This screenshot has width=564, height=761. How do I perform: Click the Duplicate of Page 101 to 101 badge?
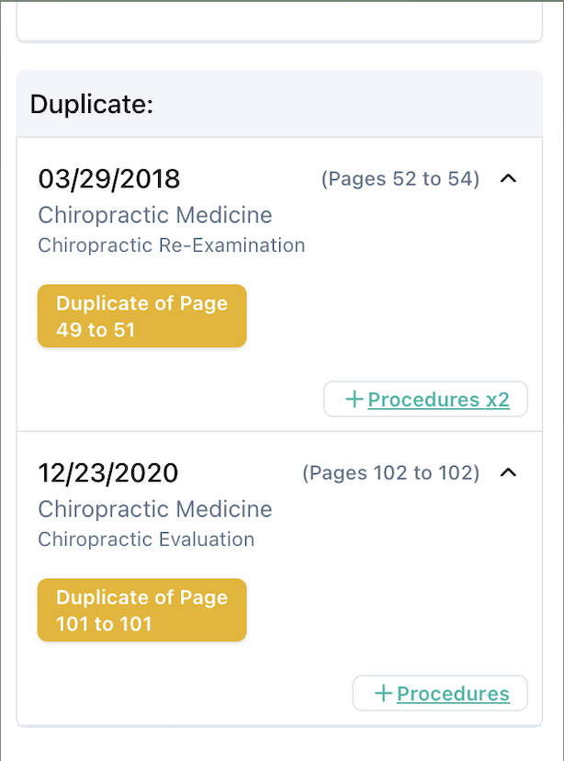click(142, 610)
